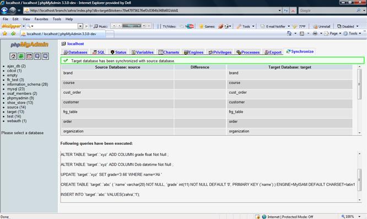Screen dimensions: 367x219
Task: Open the shoe_store database link
Action: [x=20, y=103]
